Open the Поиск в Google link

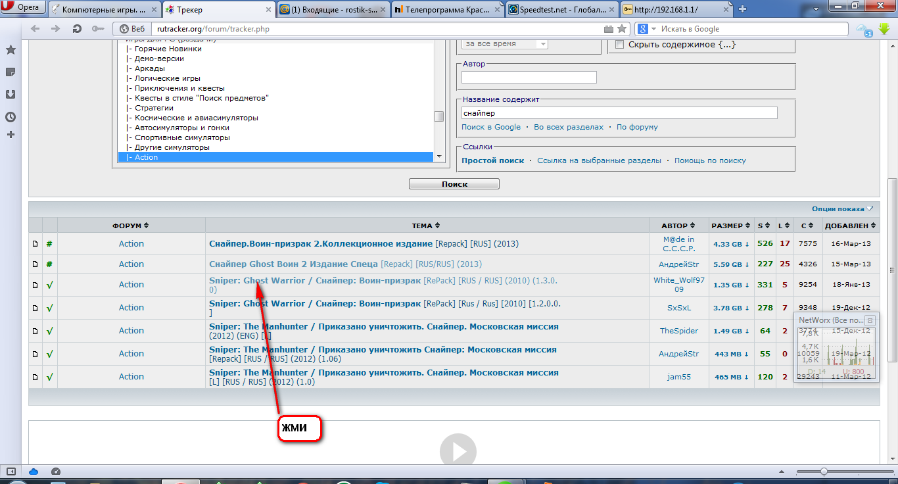491,127
